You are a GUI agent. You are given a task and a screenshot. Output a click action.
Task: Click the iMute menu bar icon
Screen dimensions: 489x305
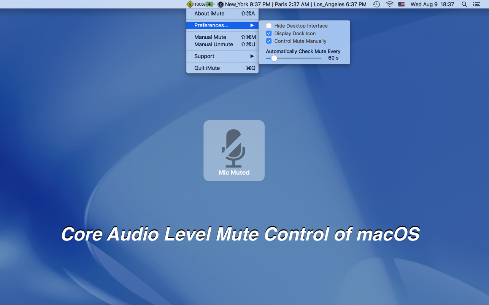[190, 4]
